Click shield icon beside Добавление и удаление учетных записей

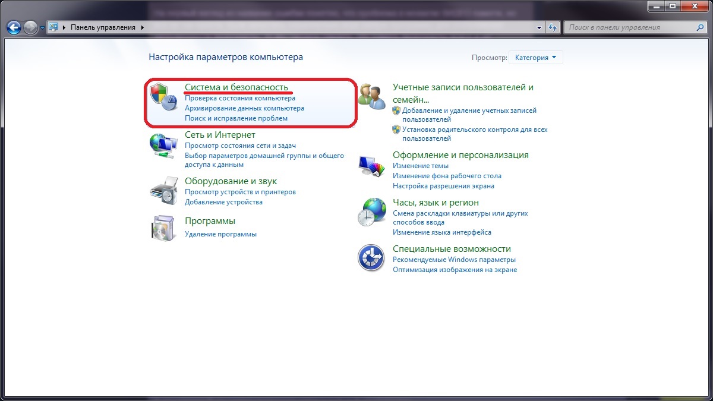click(396, 110)
